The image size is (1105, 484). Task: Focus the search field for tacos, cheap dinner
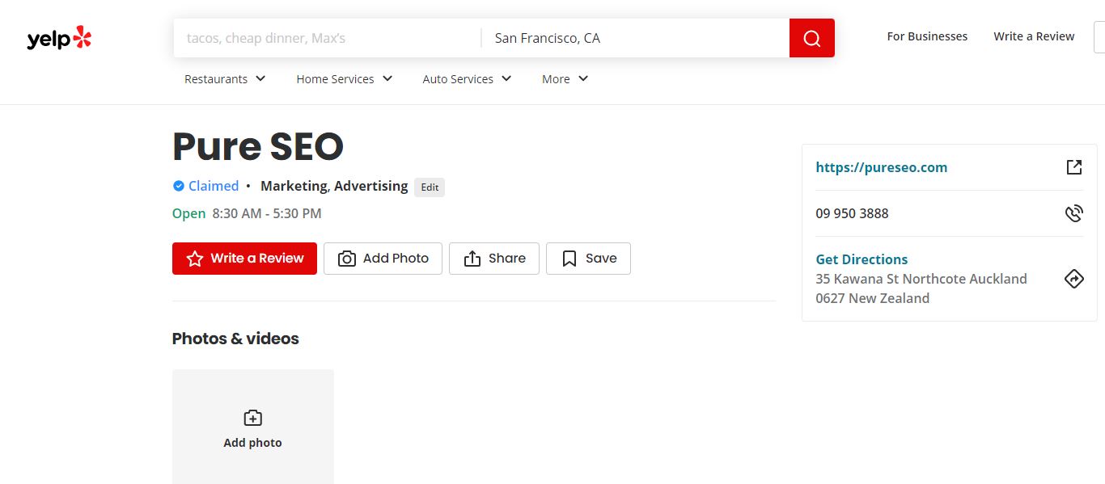[327, 38]
